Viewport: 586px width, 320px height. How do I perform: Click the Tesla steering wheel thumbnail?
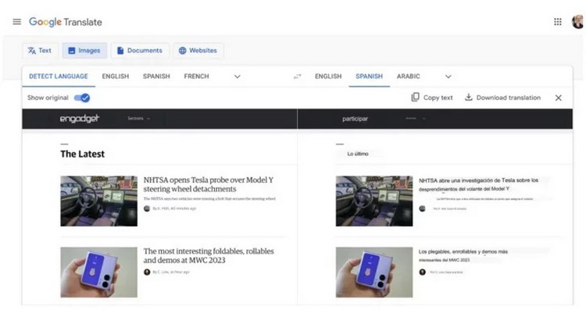tap(98, 201)
